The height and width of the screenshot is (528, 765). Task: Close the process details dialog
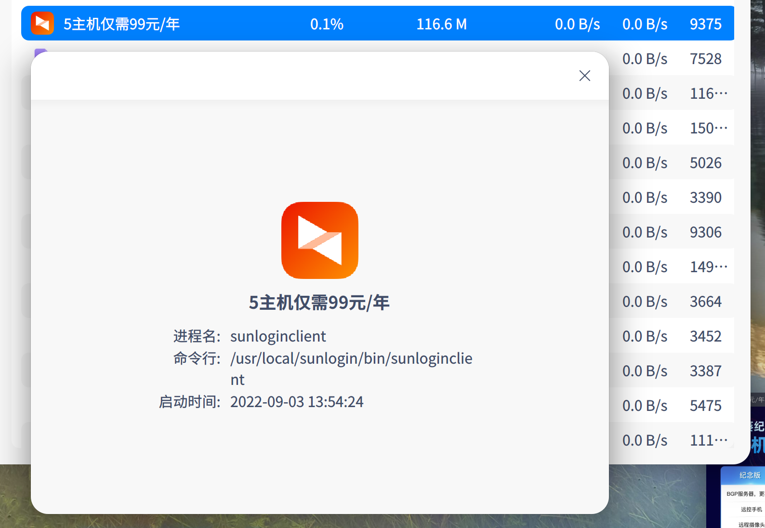[584, 76]
